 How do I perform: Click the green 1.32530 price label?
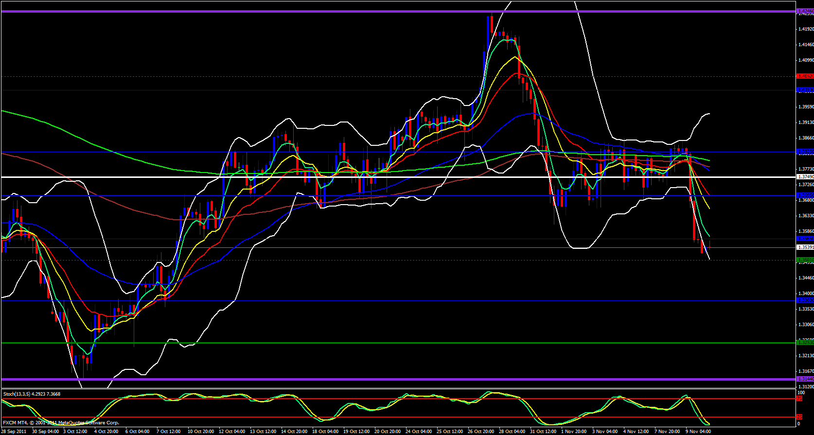point(805,343)
